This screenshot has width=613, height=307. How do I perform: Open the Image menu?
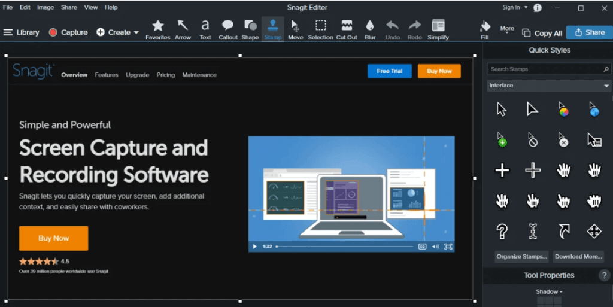tap(45, 7)
